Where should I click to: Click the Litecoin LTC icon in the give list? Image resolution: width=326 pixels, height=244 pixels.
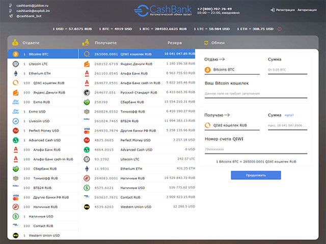[16, 64]
